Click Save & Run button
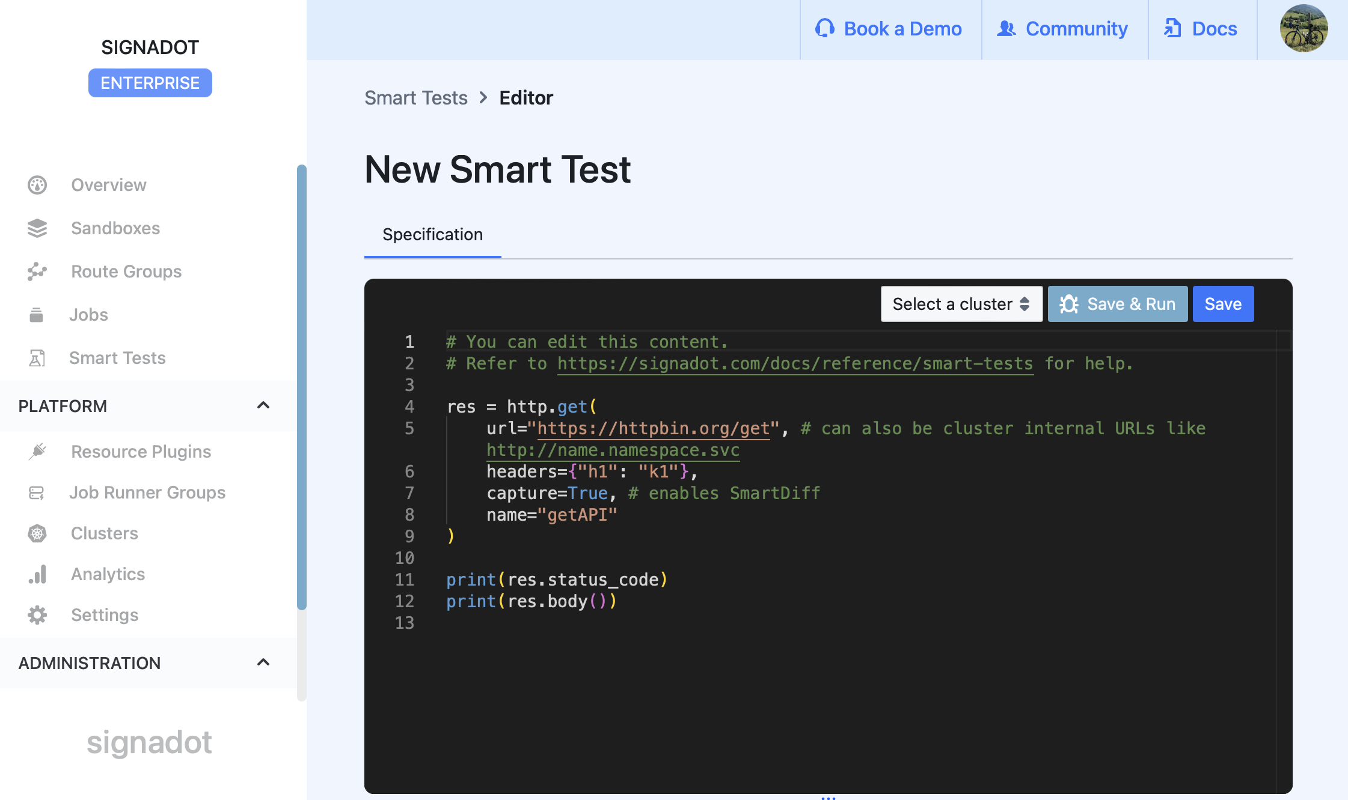This screenshot has height=800, width=1348. [x=1117, y=304]
